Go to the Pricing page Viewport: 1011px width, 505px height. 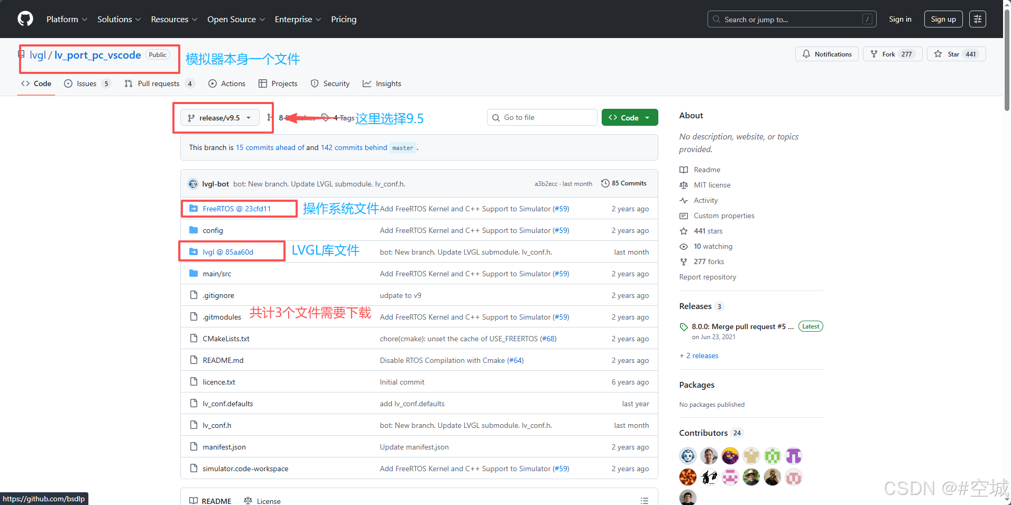pyautogui.click(x=344, y=19)
